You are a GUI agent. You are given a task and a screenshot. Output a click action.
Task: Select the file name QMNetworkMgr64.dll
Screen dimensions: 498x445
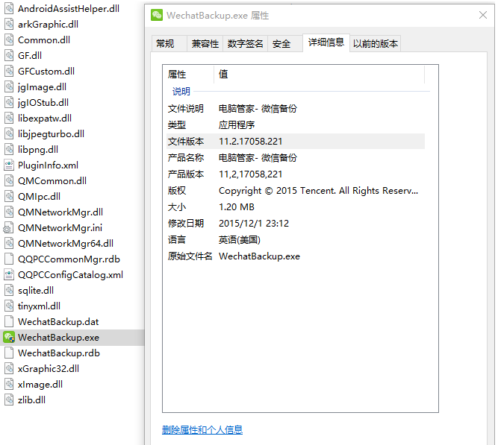tap(66, 244)
